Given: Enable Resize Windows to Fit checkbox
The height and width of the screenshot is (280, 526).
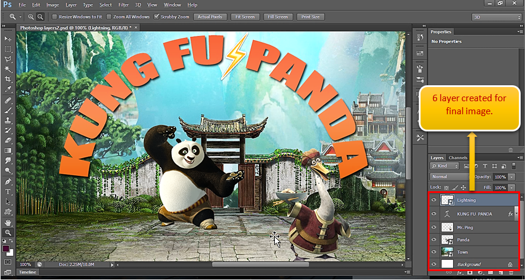Looking at the screenshot, I should coord(54,17).
